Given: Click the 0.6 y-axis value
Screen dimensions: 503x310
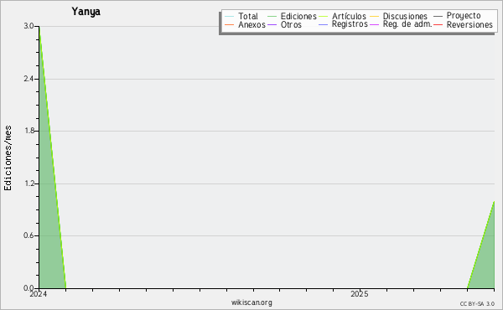Looking at the screenshot, I should 29,235.
